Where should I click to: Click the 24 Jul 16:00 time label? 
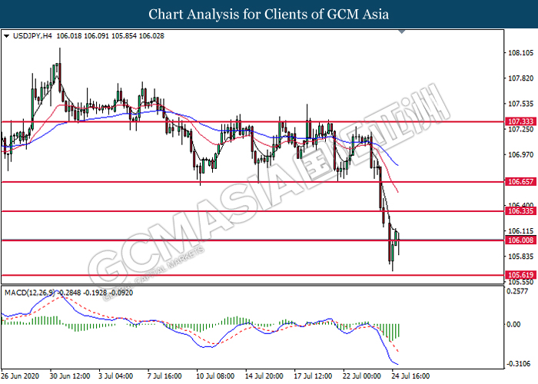[x=410, y=376]
